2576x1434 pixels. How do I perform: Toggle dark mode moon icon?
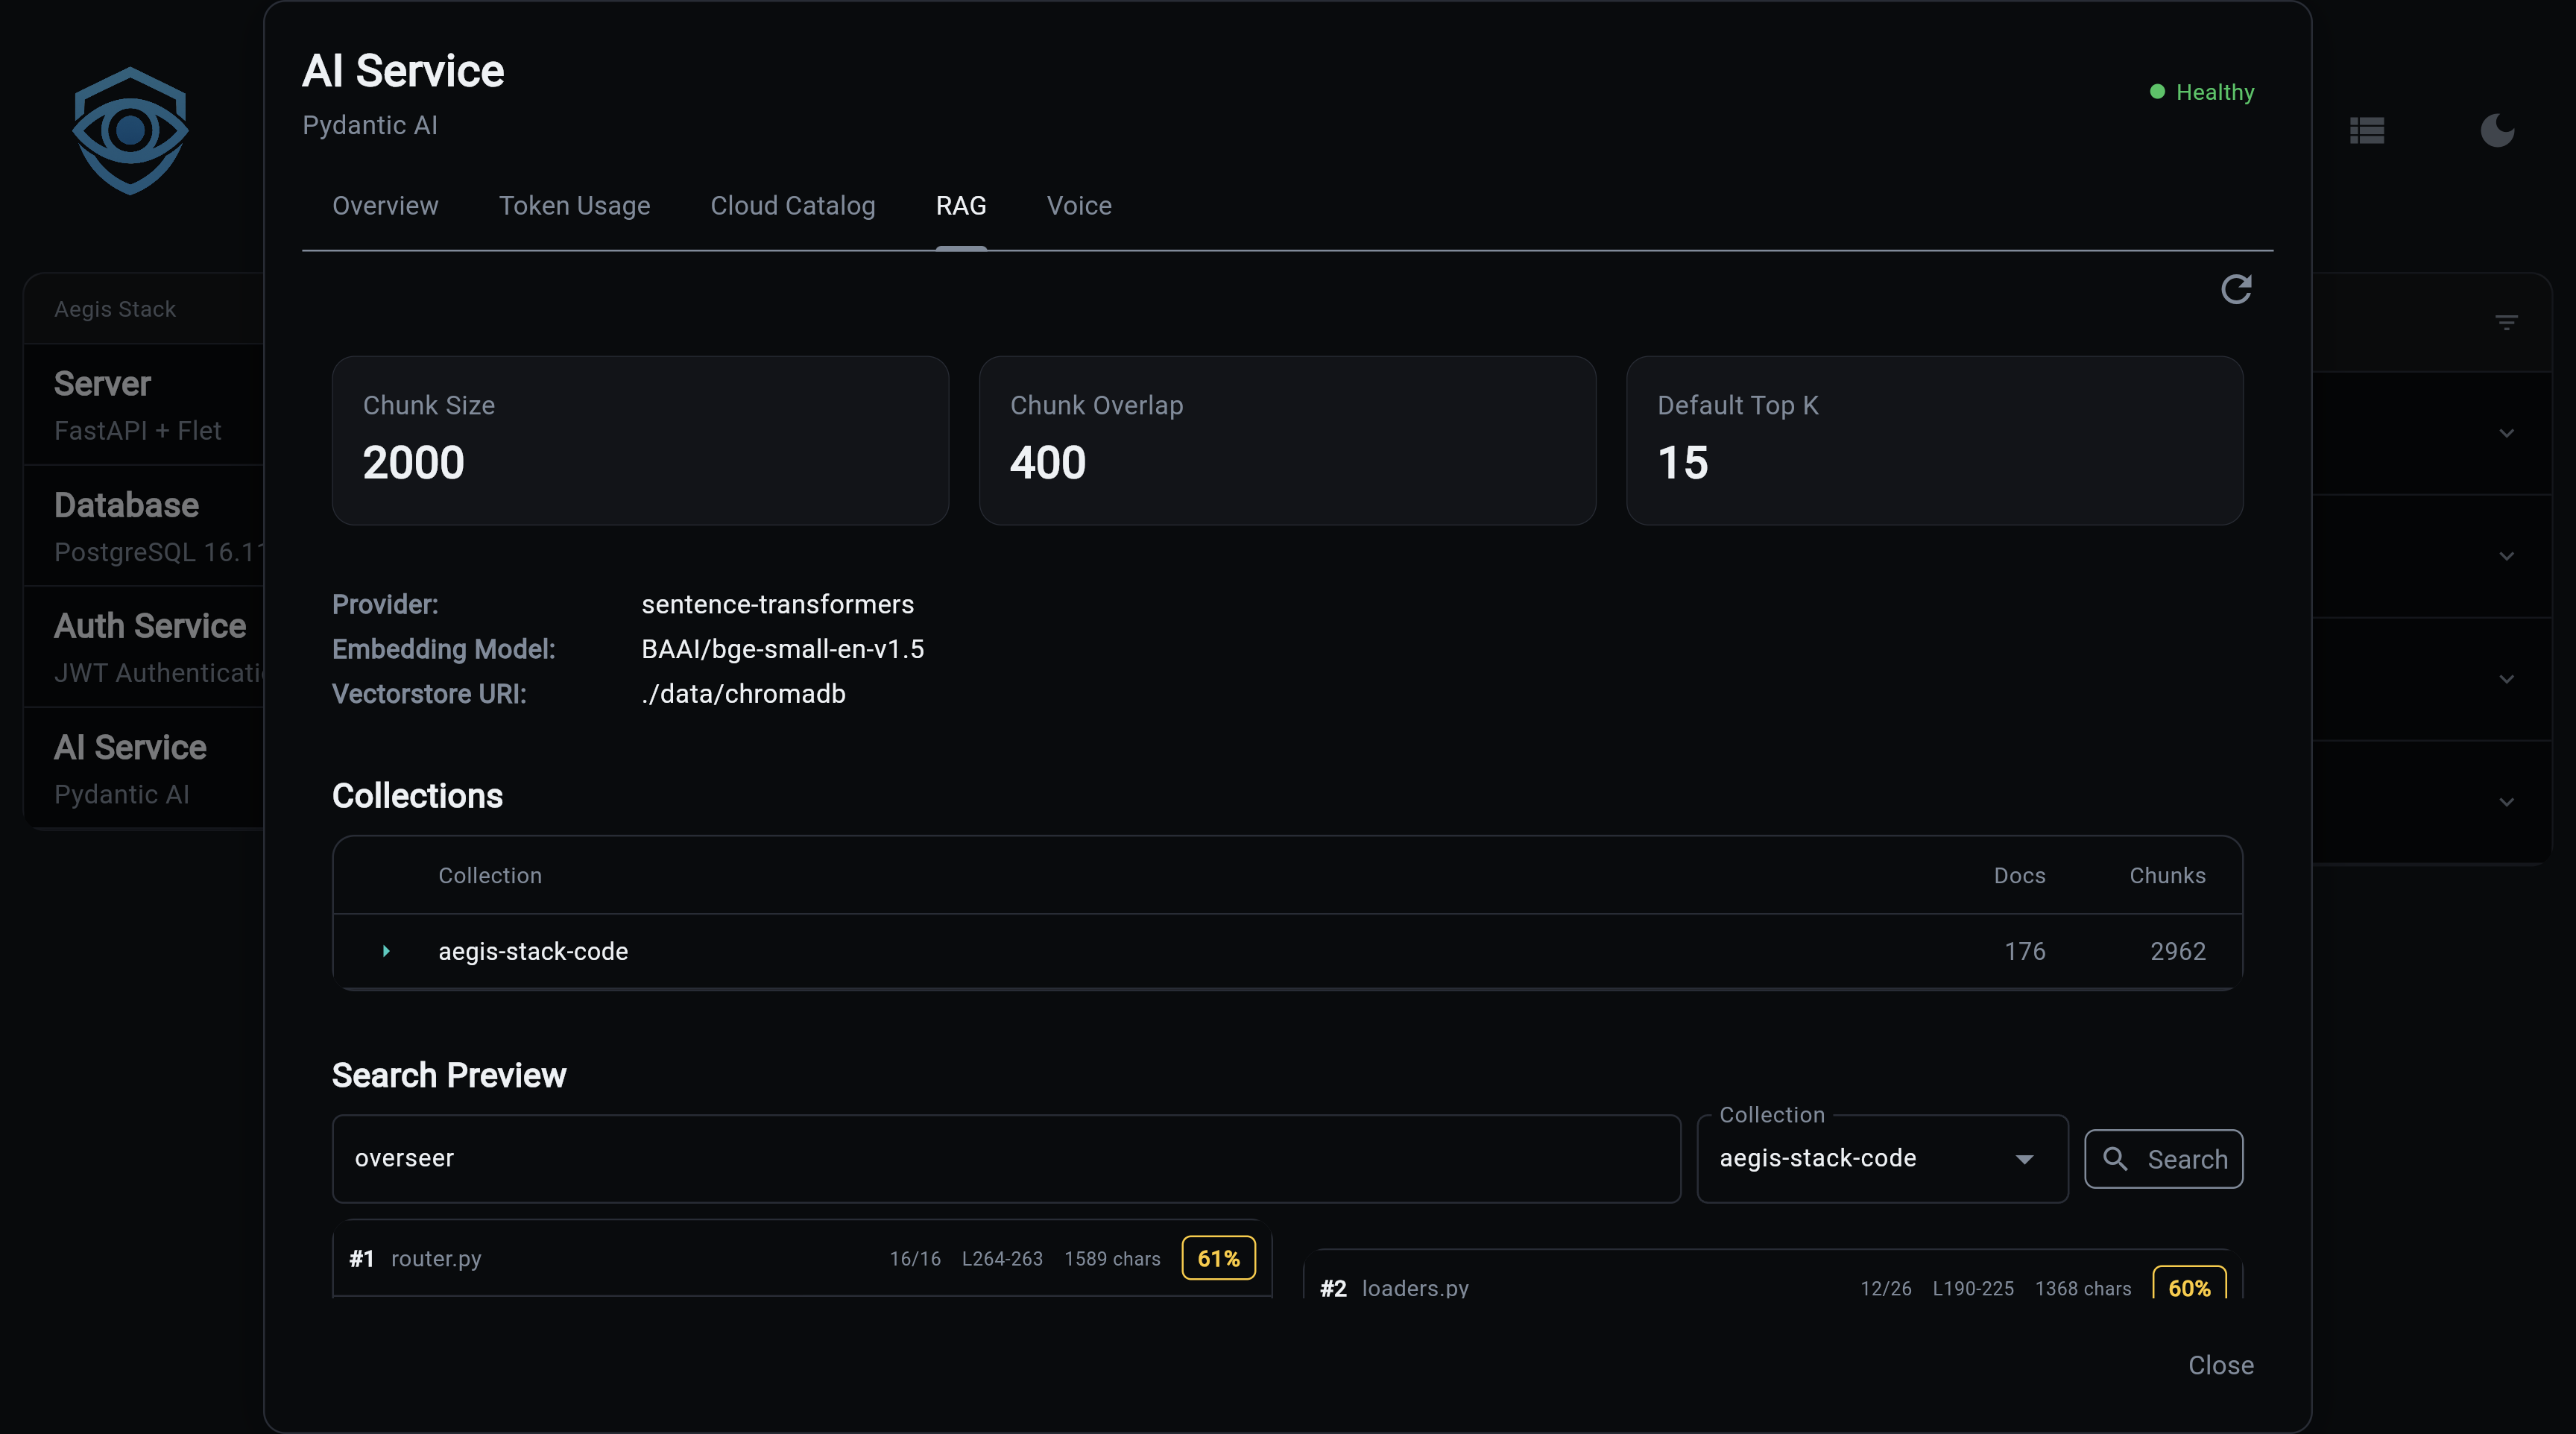click(2497, 130)
